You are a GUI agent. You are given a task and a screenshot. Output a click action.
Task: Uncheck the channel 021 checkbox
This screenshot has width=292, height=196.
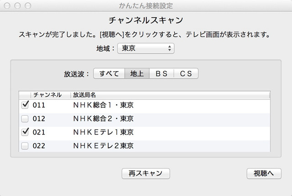pyautogui.click(x=25, y=132)
